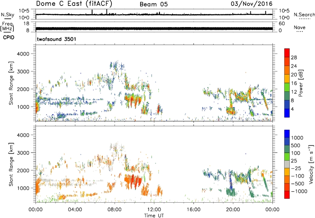Click the Velocity [m s⁻¹] colorbar label

[x=311, y=164]
